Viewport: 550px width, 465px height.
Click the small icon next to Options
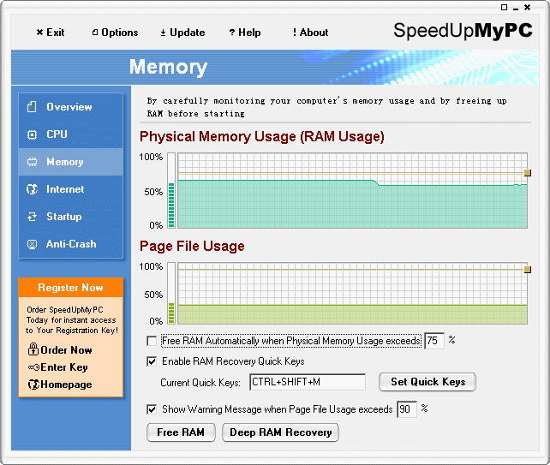pyautogui.click(x=95, y=33)
